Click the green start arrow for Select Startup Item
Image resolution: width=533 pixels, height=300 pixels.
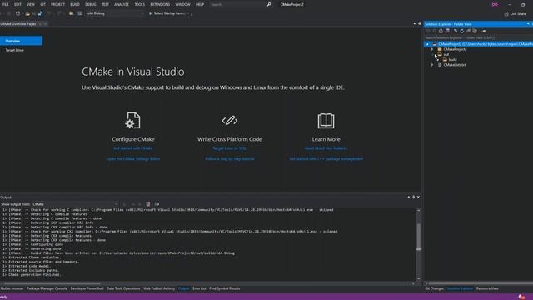(x=150, y=13)
